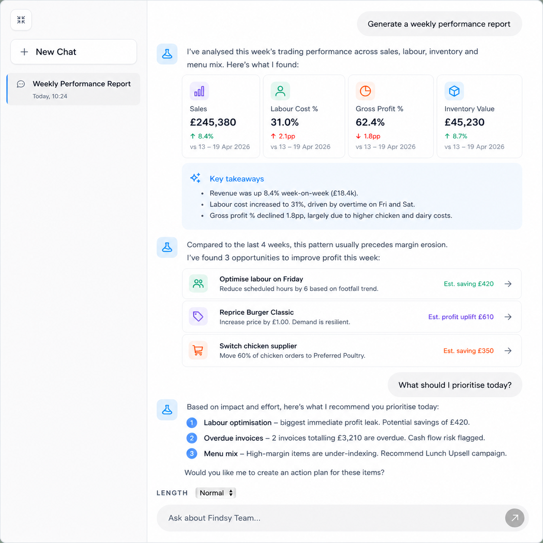Image resolution: width=543 pixels, height=543 pixels.
Task: Click the Key takeaways heading
Action: (x=236, y=179)
